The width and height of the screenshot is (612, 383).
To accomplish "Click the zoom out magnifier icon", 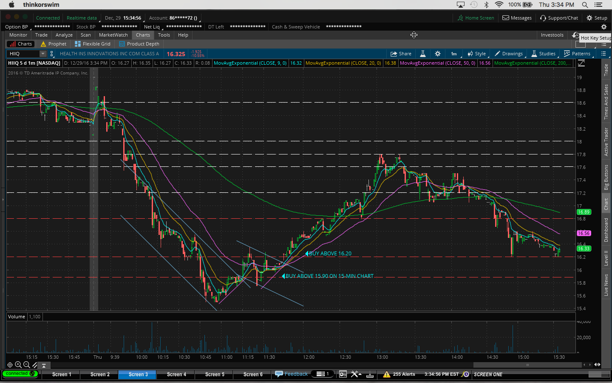I will coord(27,365).
